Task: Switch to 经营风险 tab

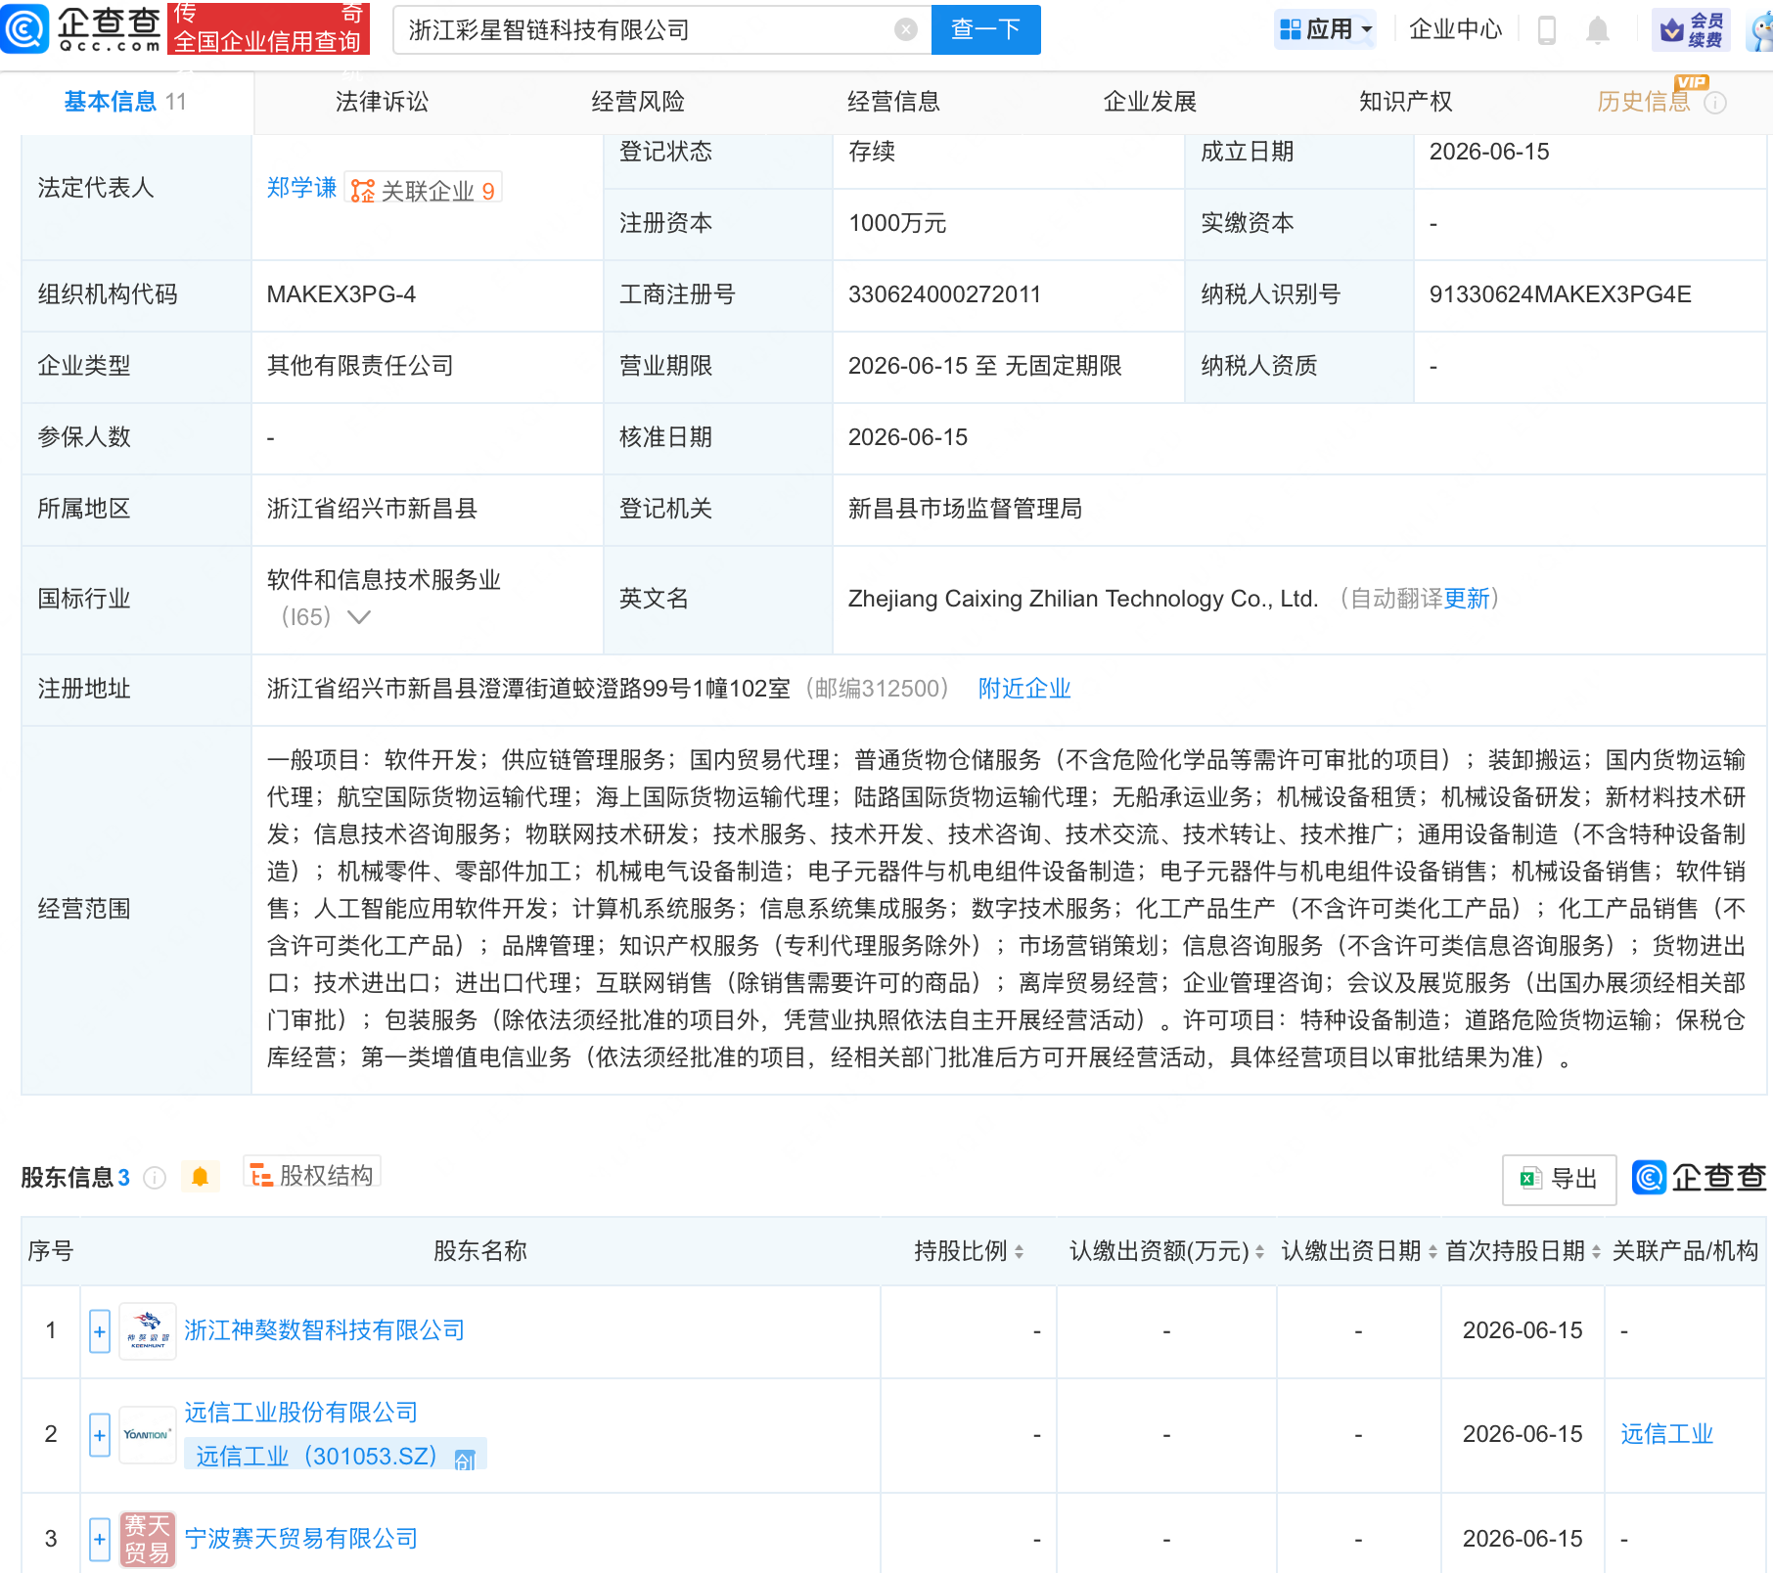Action: (638, 102)
